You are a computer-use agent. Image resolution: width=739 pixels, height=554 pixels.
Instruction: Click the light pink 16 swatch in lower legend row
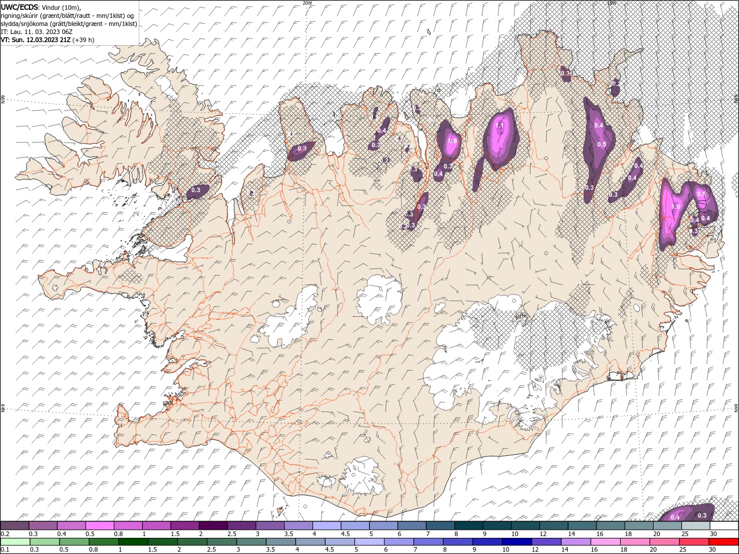[x=604, y=542]
